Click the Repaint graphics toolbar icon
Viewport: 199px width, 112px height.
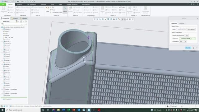[103, 19]
